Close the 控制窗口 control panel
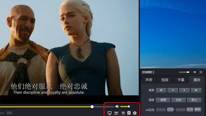Viewport: 206px width, 116px height. (x=201, y=72)
